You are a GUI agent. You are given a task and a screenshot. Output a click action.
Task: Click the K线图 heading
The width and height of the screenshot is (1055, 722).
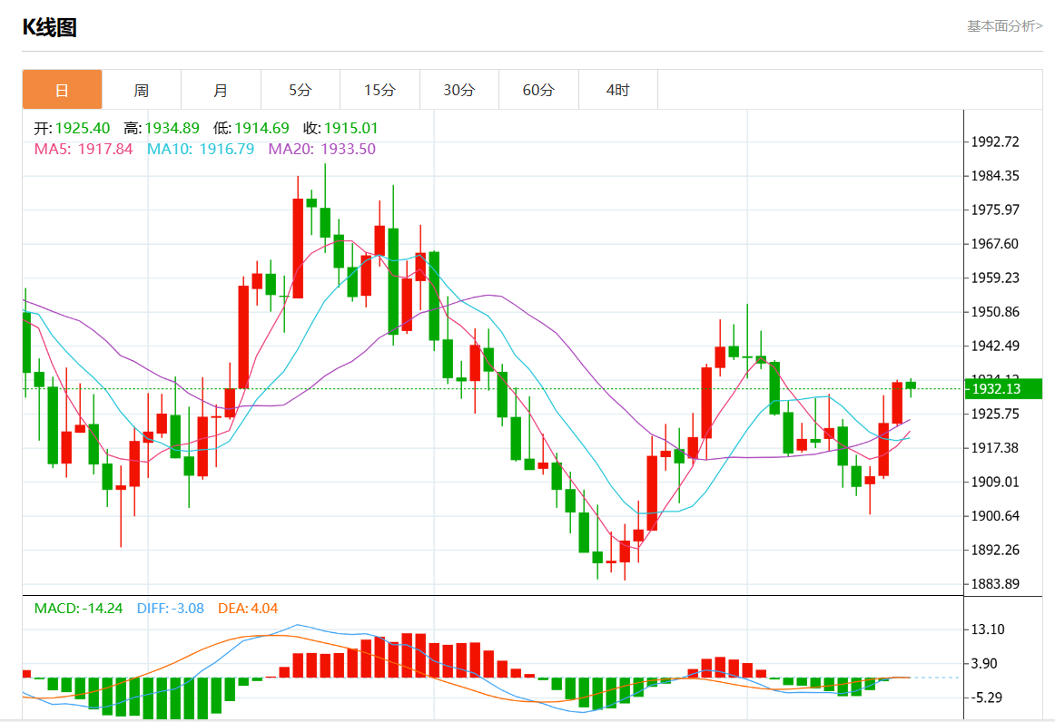[x=50, y=27]
